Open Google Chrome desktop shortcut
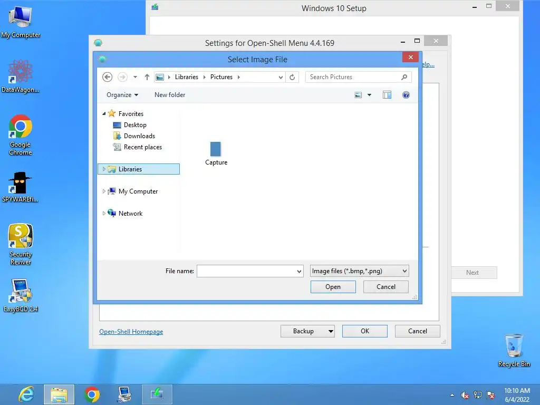This screenshot has width=540, height=405. pyautogui.click(x=21, y=135)
